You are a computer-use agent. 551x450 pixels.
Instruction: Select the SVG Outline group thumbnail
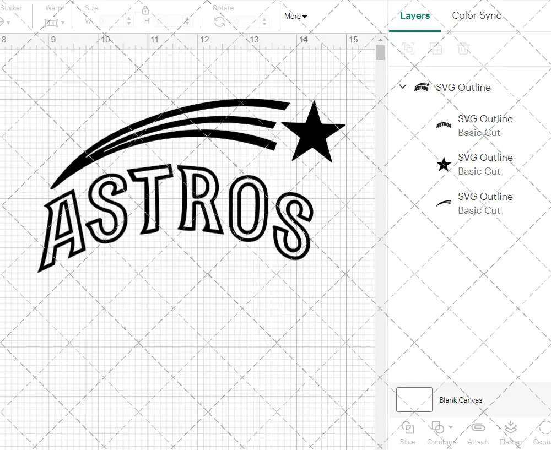click(x=422, y=87)
